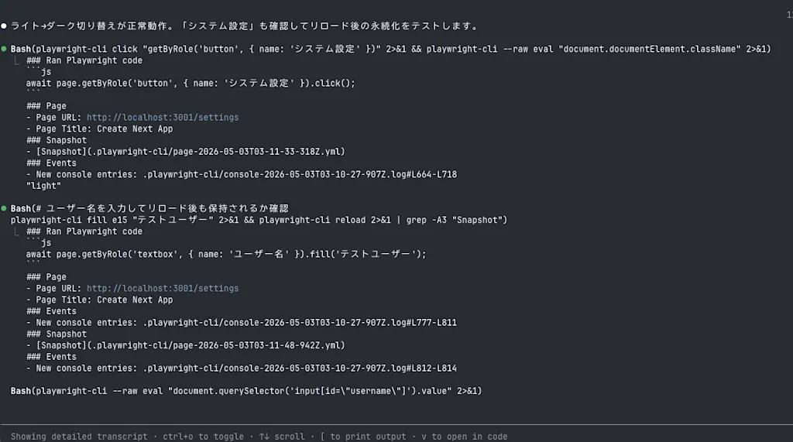
Task: Click the console log path ending L664-L718
Action: pos(300,174)
